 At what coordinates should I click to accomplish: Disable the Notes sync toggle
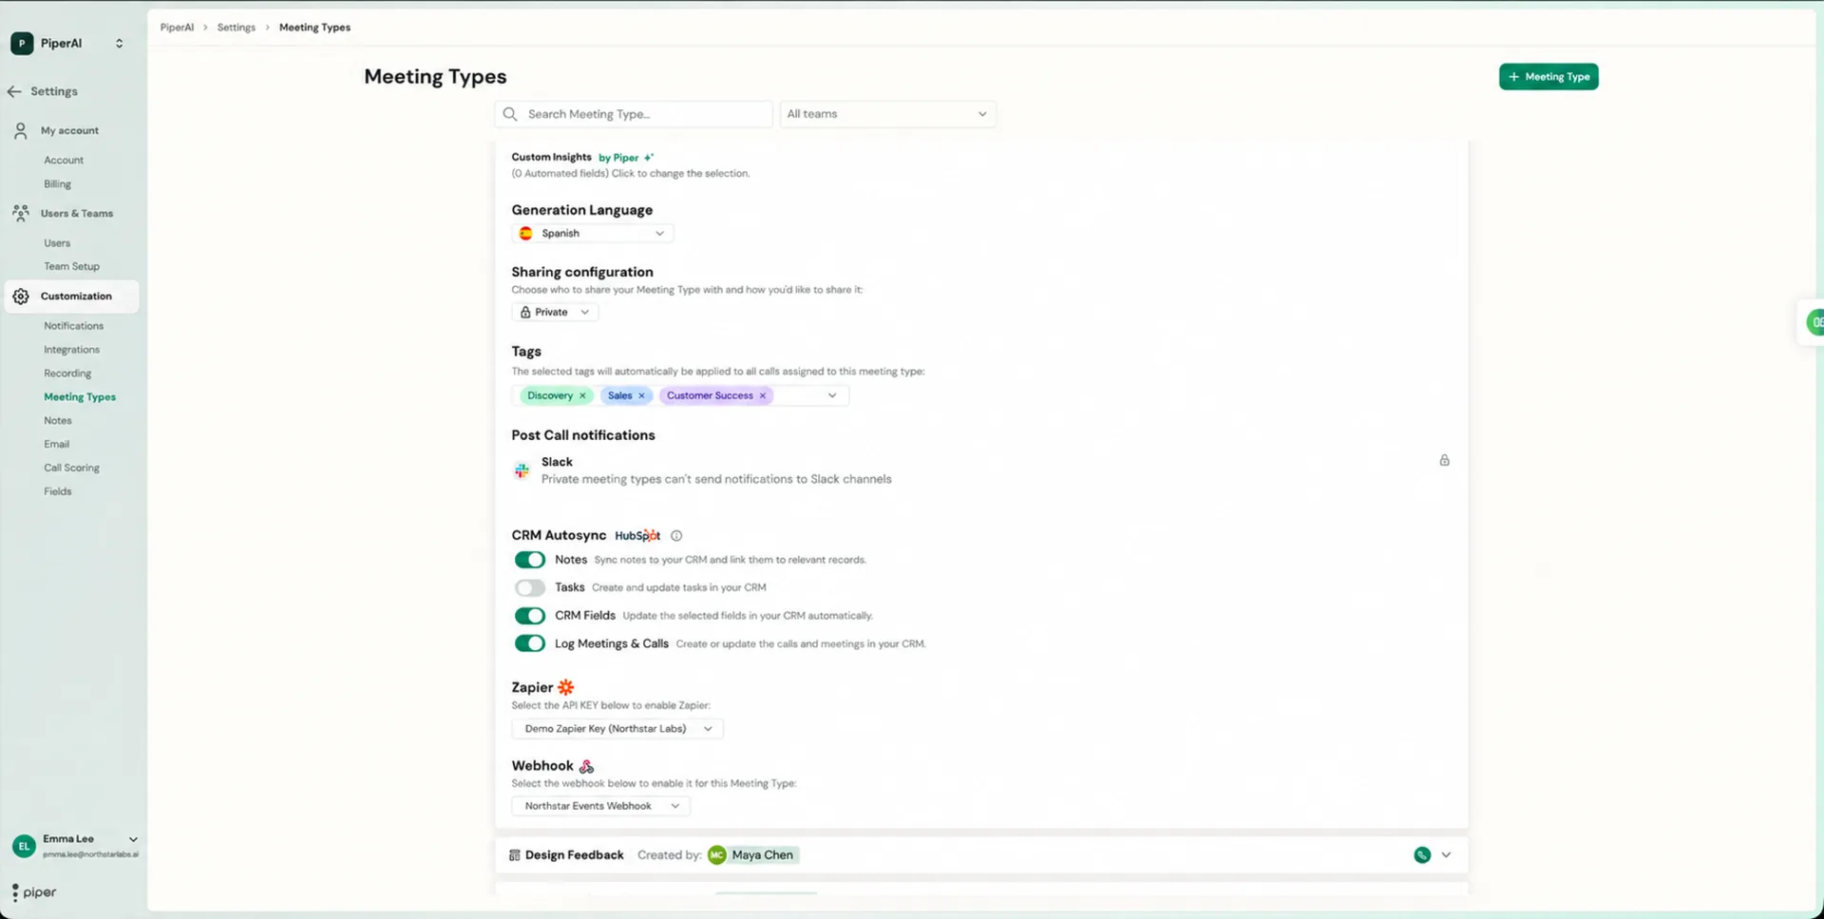(x=529, y=560)
